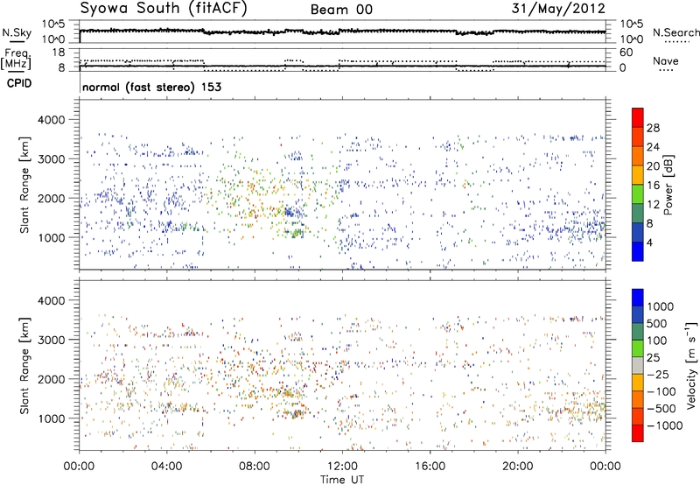The image size is (700, 485).
Task: Pick the light green segment of power color bar
Action: (638, 193)
